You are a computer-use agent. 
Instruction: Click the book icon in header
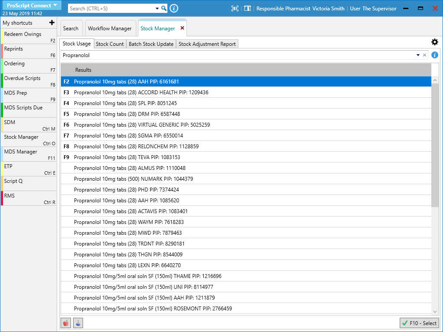(x=247, y=9)
